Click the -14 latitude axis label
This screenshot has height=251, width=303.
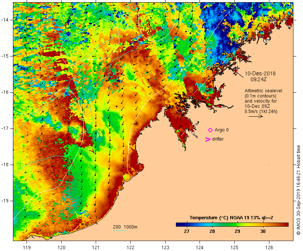(4, 20)
